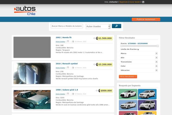Image resolution: width=172 pixels, height=115 pixels.
Task: Select the blue crossover segment tile
Action: [x=147, y=94]
